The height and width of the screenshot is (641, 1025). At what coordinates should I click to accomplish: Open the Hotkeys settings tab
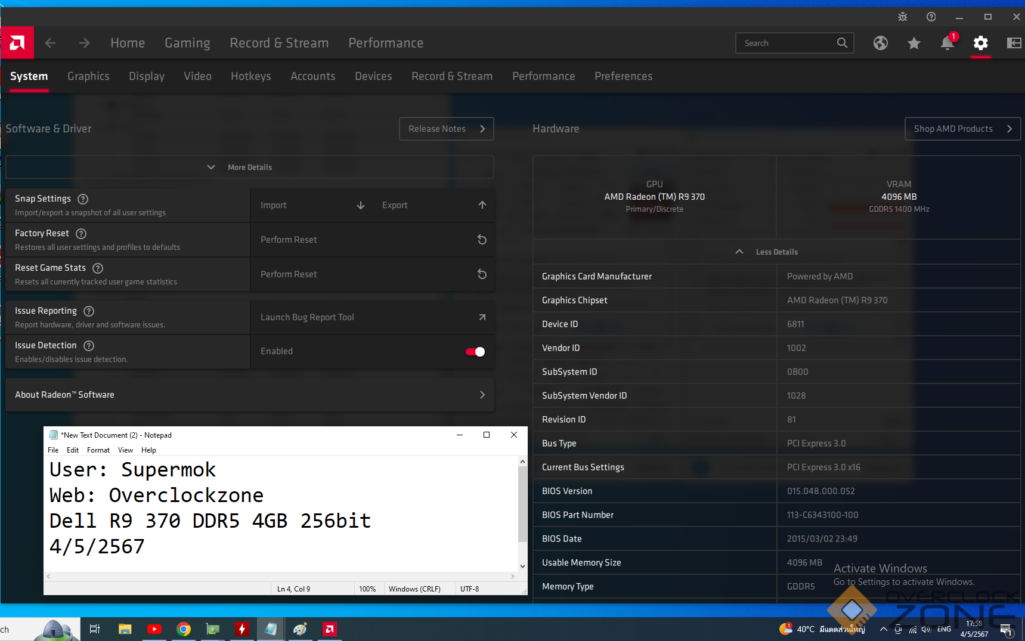coord(250,76)
